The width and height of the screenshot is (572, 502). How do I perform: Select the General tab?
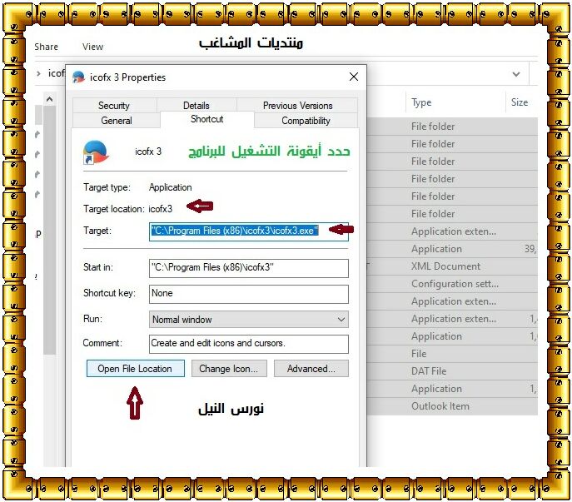(117, 121)
